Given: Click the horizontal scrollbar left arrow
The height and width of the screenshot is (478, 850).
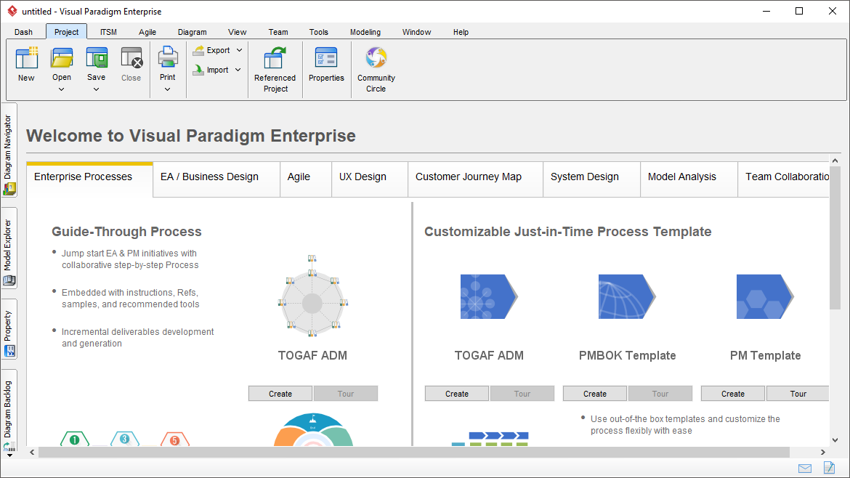Looking at the screenshot, I should click(32, 452).
